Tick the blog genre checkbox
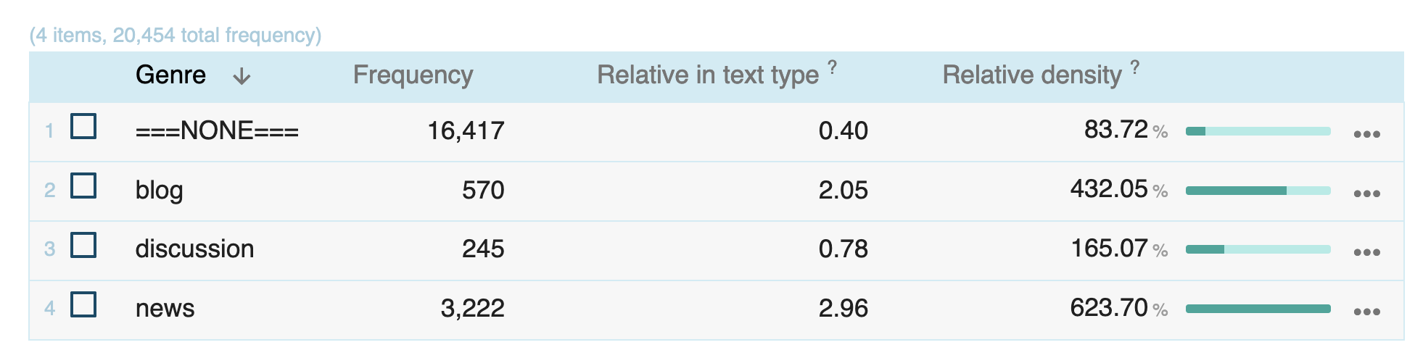This screenshot has height=358, width=1423. pos(83,186)
